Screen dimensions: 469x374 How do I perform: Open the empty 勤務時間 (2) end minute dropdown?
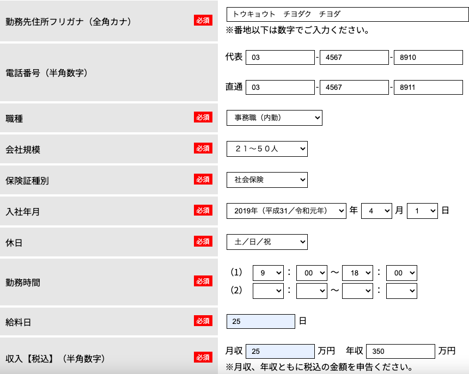point(401,291)
